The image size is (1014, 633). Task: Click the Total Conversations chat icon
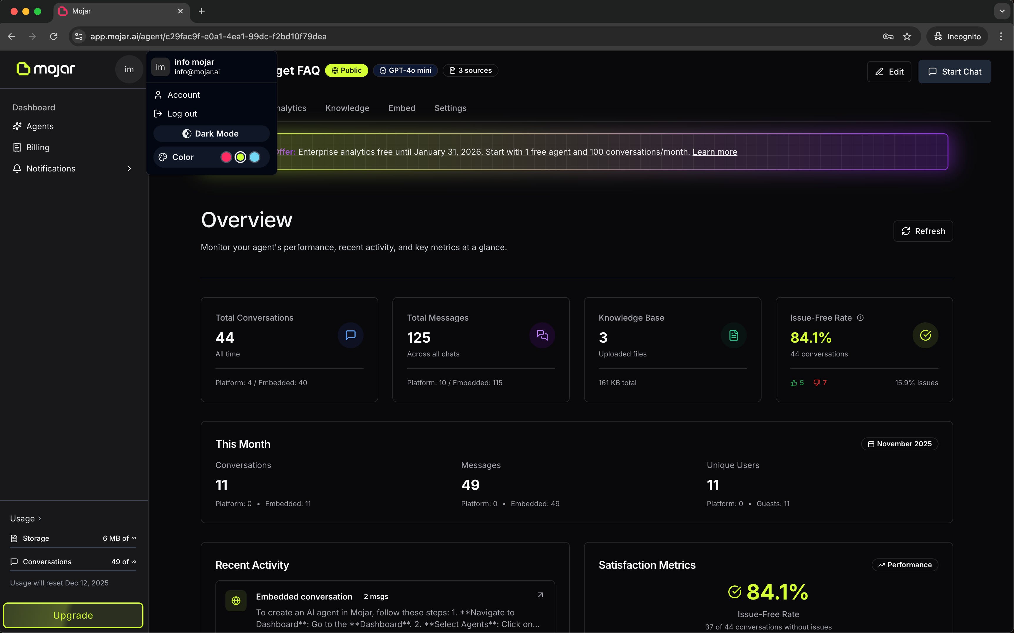coord(350,335)
